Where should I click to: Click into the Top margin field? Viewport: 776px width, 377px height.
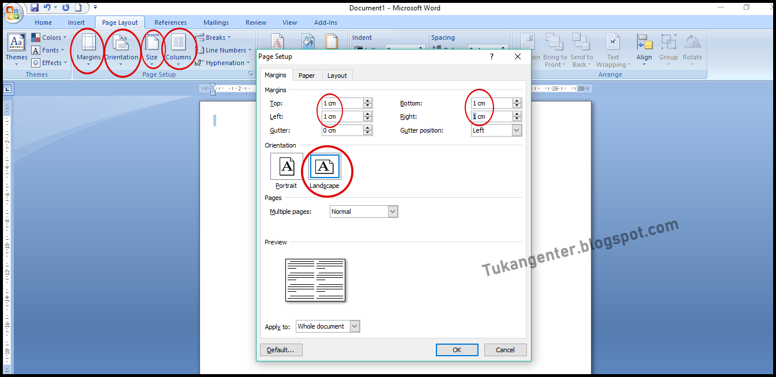tap(342, 103)
